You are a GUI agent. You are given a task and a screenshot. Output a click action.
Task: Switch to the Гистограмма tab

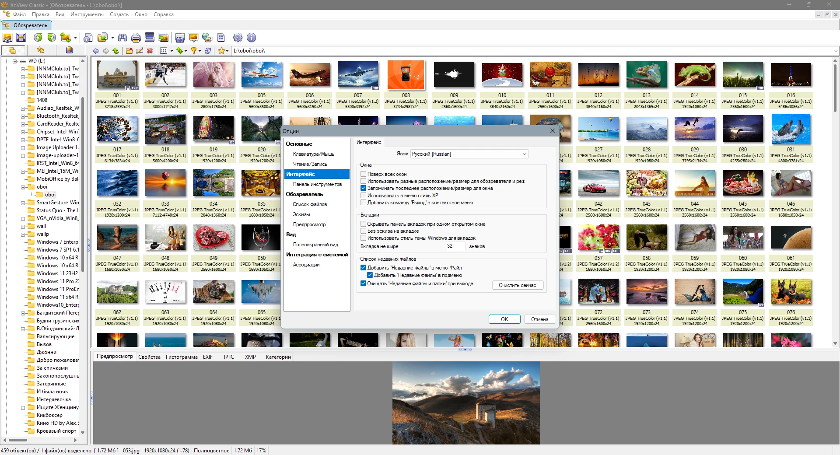click(181, 357)
